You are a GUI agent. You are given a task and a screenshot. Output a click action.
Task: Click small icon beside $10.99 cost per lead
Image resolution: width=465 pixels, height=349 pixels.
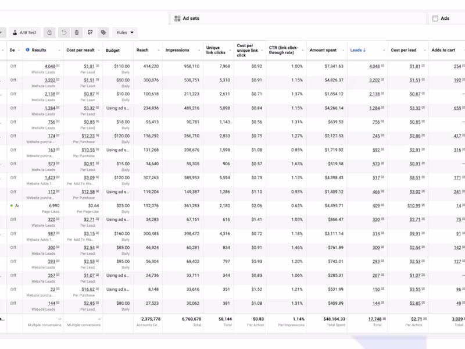click(x=423, y=205)
